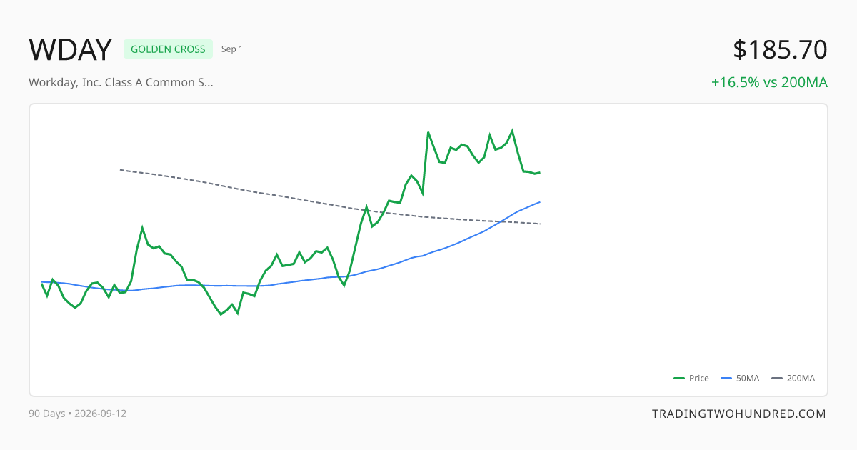
Task: Click the right end of the green price line
Action: pos(540,172)
